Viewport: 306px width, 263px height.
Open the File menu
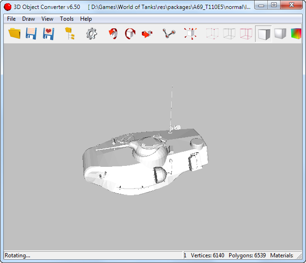[11, 19]
